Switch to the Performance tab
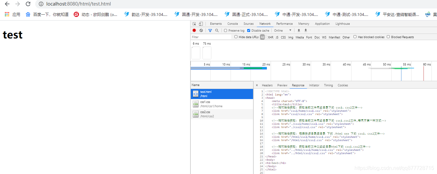437x174 pixels. pos(284,24)
